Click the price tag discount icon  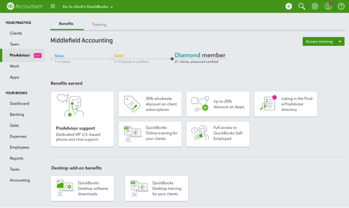click(132, 104)
